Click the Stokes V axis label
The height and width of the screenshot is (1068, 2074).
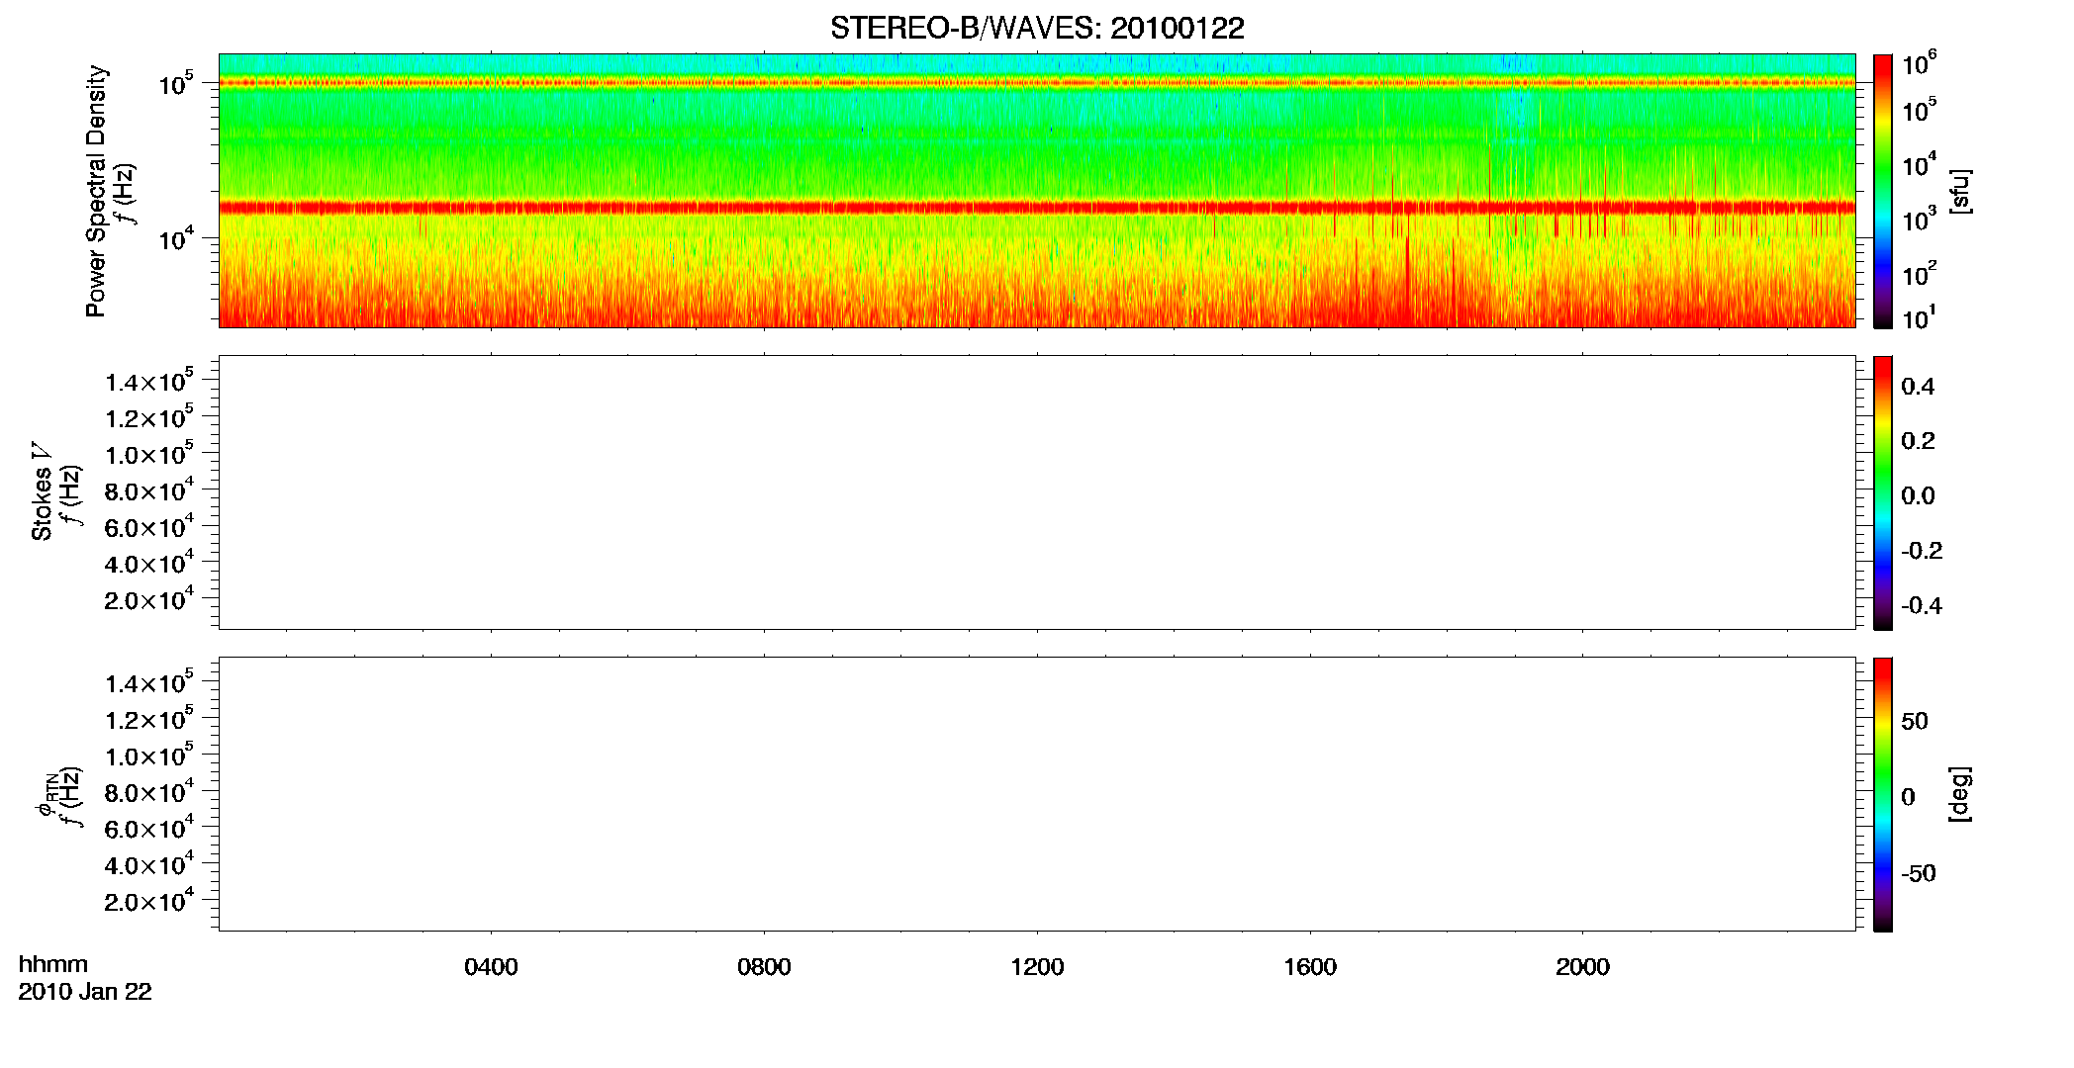pos(43,492)
